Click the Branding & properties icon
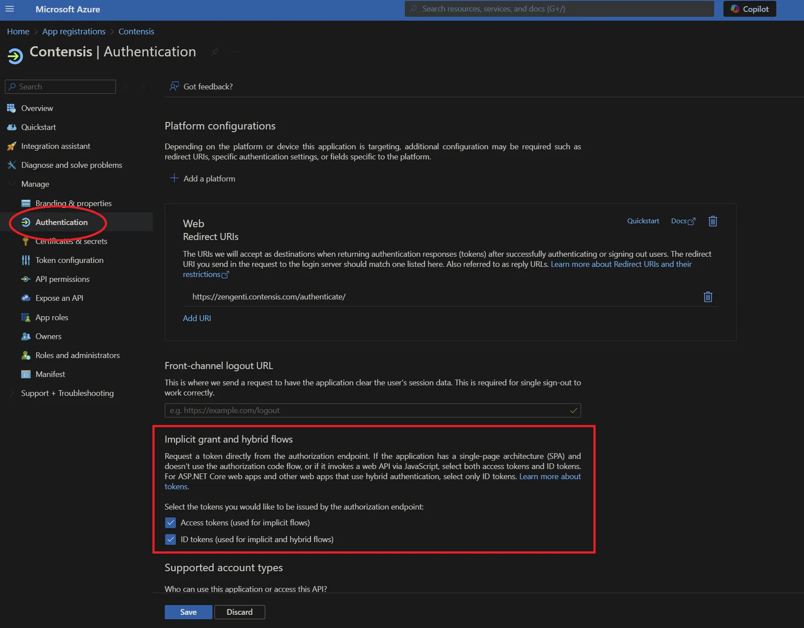Image resolution: width=804 pixels, height=628 pixels. [26, 203]
